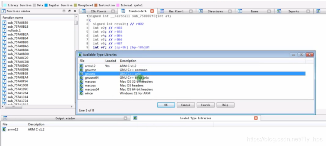
Task: Select sub_757A08E0 in Functions window
Action: (x=18, y=22)
